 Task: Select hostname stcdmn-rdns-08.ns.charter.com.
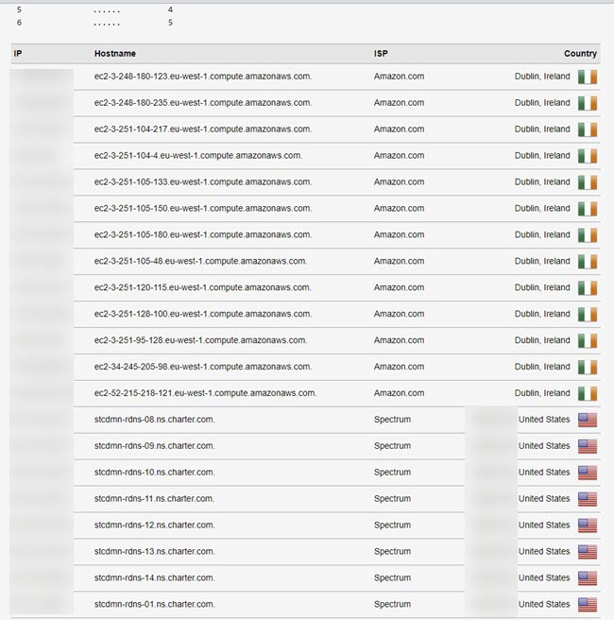[155, 420]
